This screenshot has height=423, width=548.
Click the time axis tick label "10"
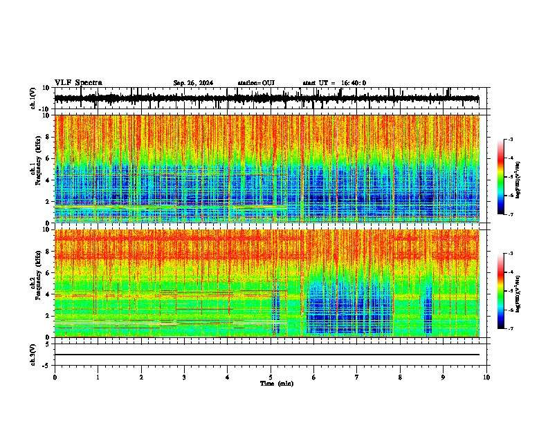486,377
